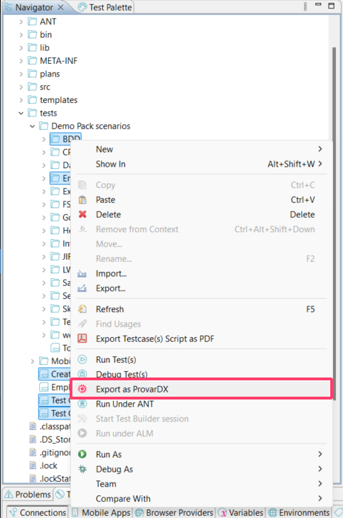
Task: Open the view menu (three dots) in Navigator
Action: [x=305, y=6]
